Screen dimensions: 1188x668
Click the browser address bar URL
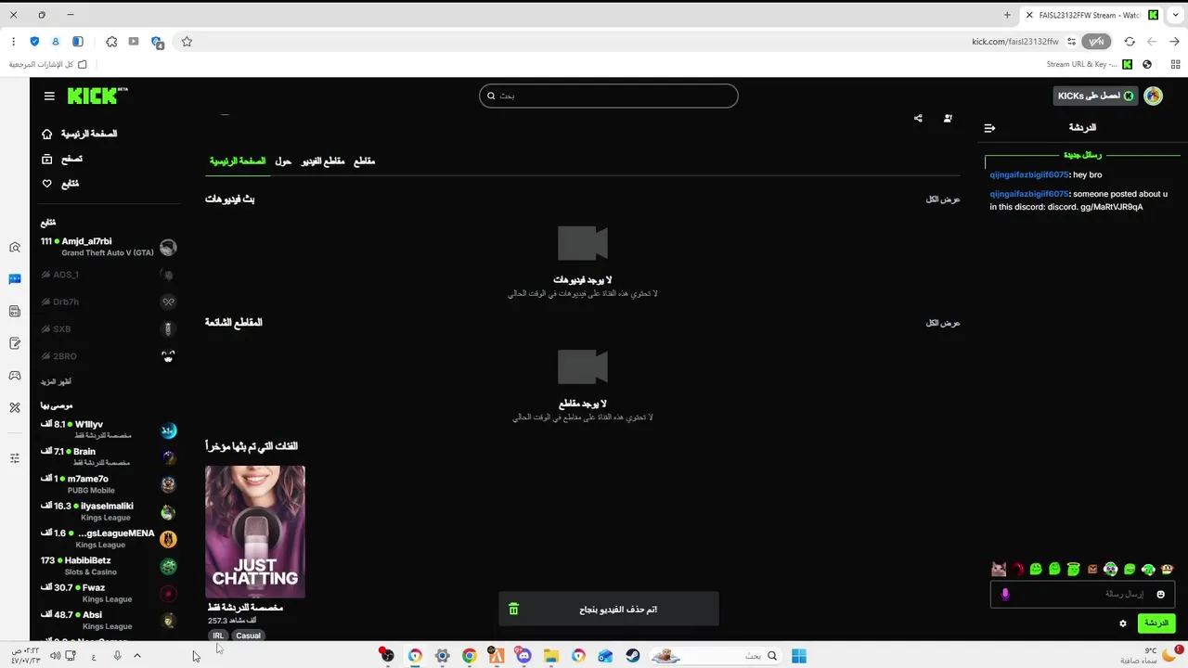click(x=1014, y=42)
